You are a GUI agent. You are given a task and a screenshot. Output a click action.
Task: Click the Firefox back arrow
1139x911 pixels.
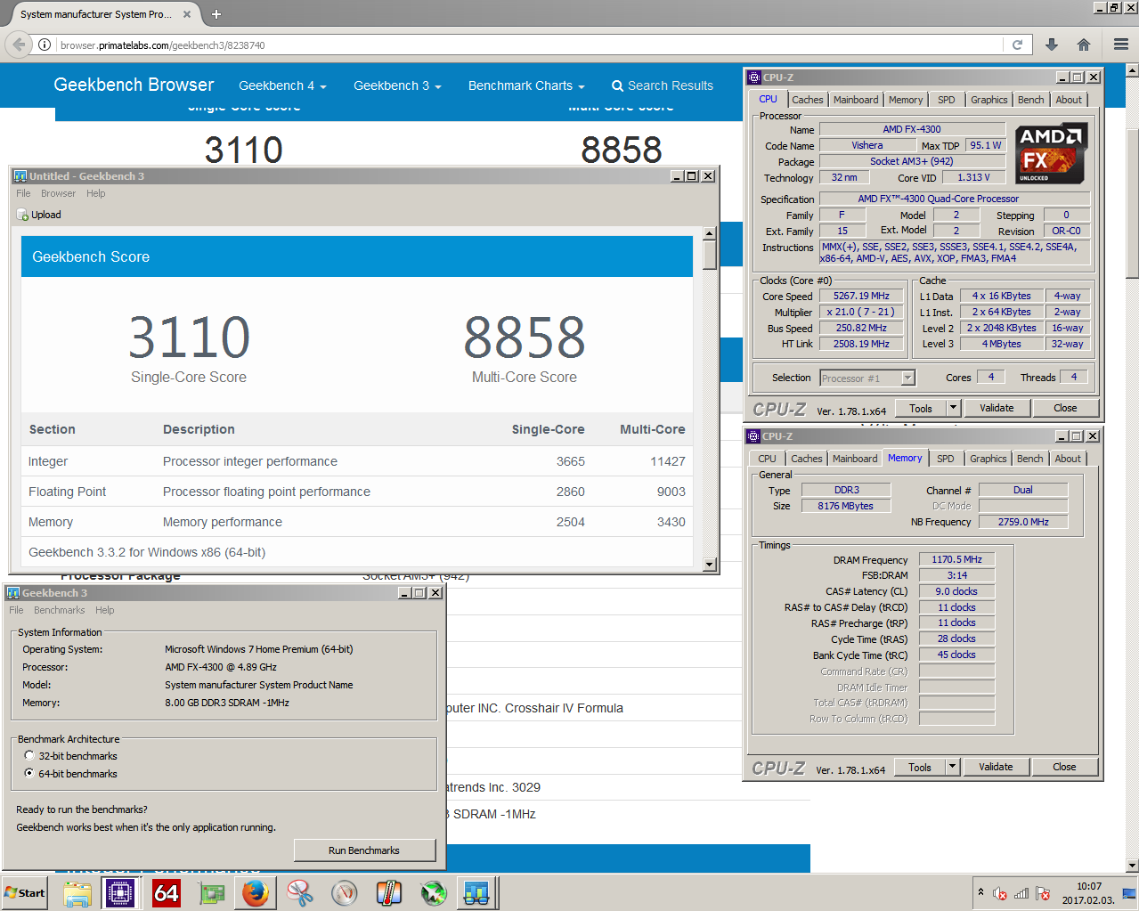click(19, 45)
